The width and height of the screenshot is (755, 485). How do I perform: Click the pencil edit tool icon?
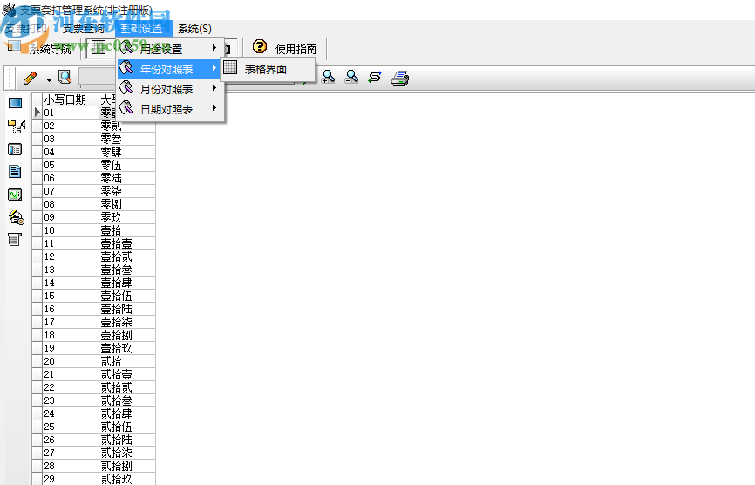click(30, 78)
